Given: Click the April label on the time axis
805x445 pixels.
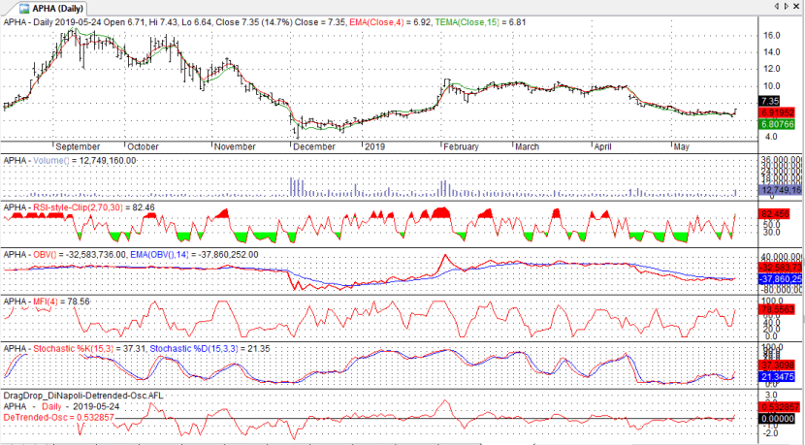Looking at the screenshot, I should coord(602,146).
